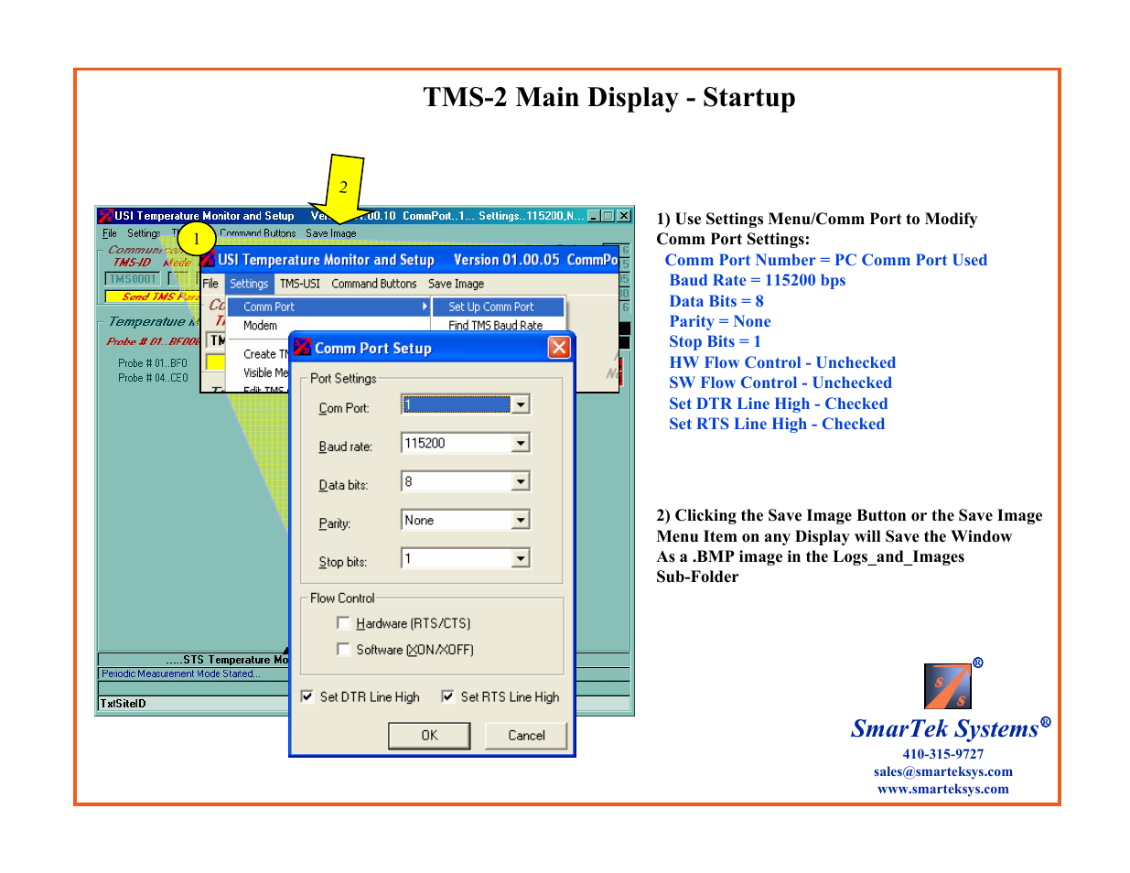Close the Comm Port Setup dialog with the red X
This screenshot has height=873, width=1130.
click(x=559, y=348)
